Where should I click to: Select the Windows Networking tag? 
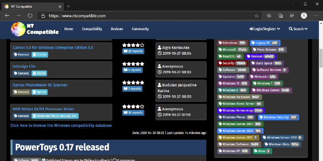241,110
